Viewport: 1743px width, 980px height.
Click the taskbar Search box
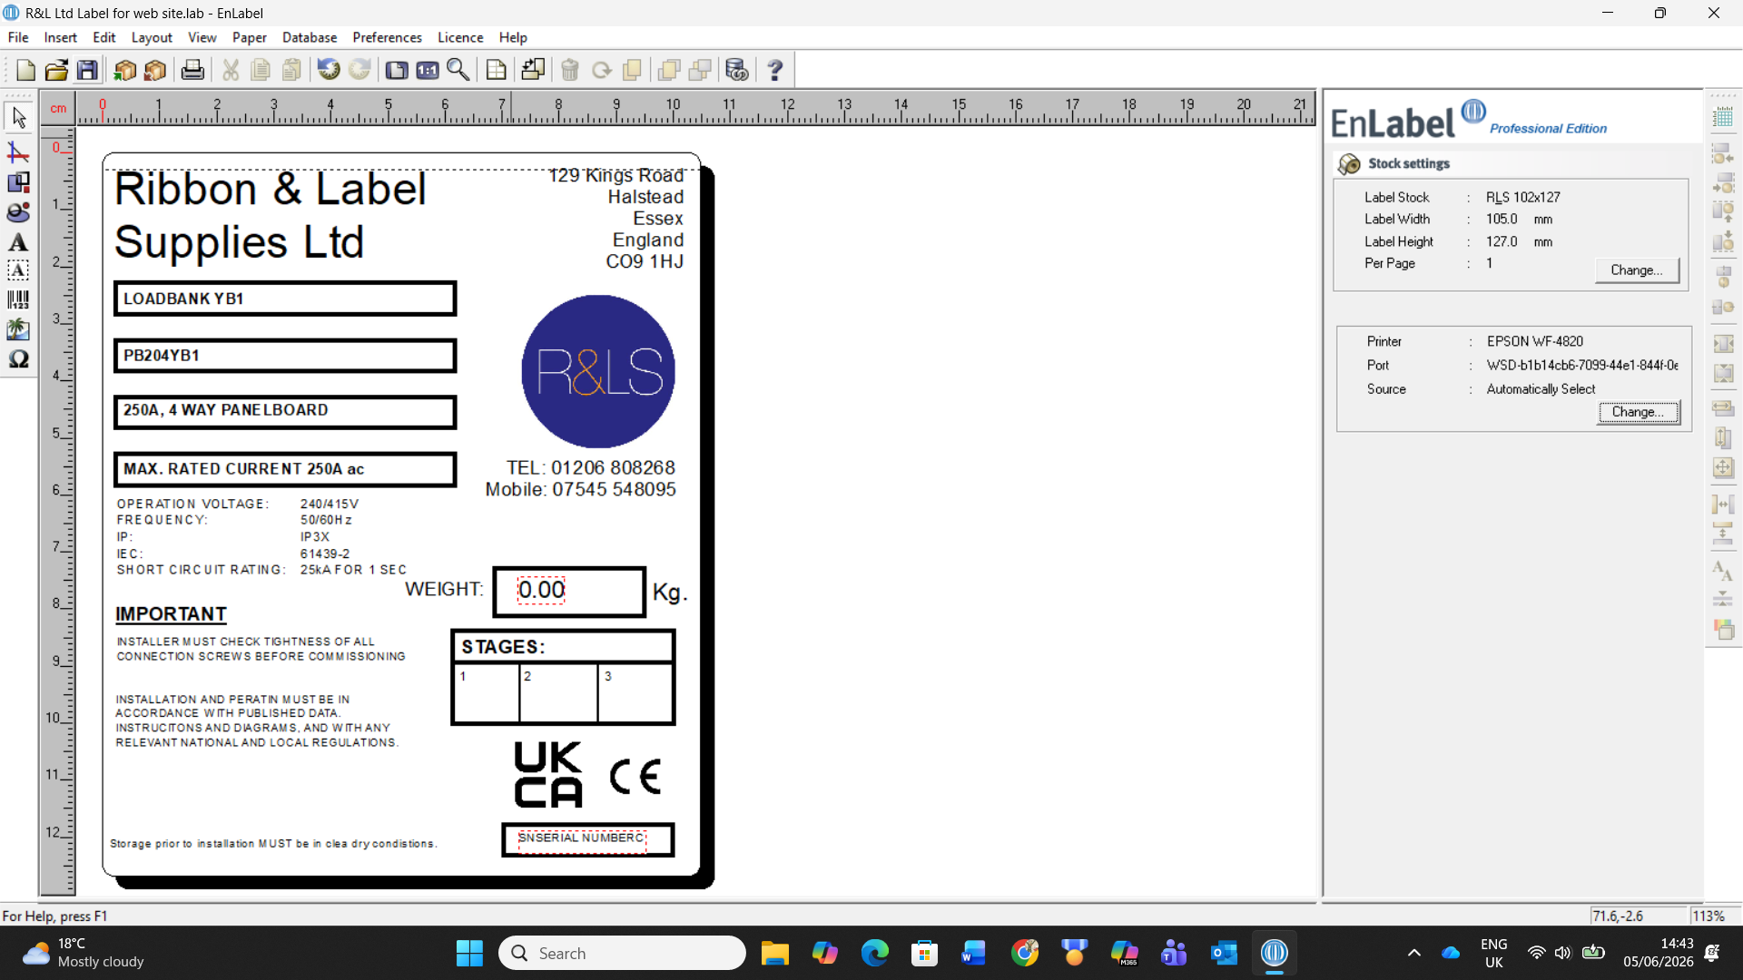point(622,954)
